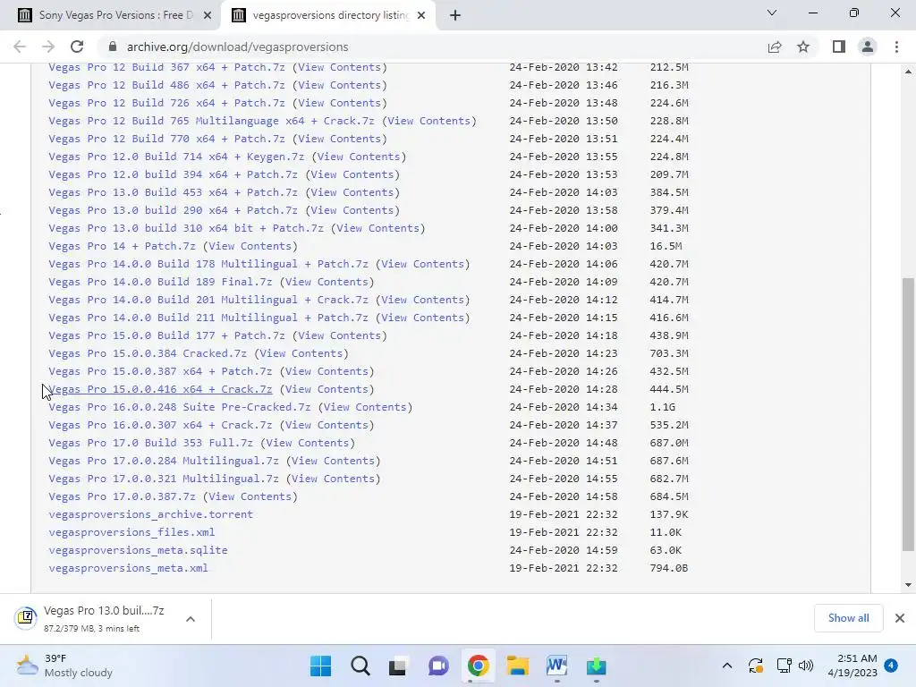Open vegasproversions_archive.torrent
Screen dimensions: 916x687
pyautogui.click(x=150, y=514)
